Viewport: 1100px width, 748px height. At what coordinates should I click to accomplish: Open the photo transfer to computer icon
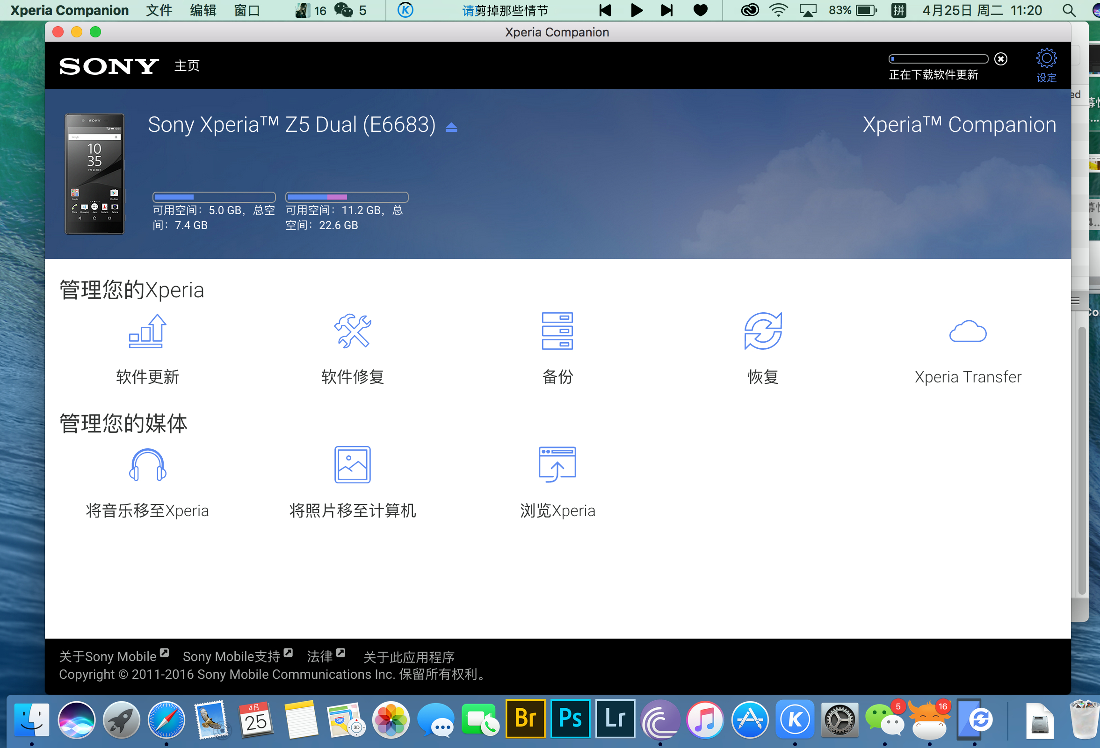[352, 465]
